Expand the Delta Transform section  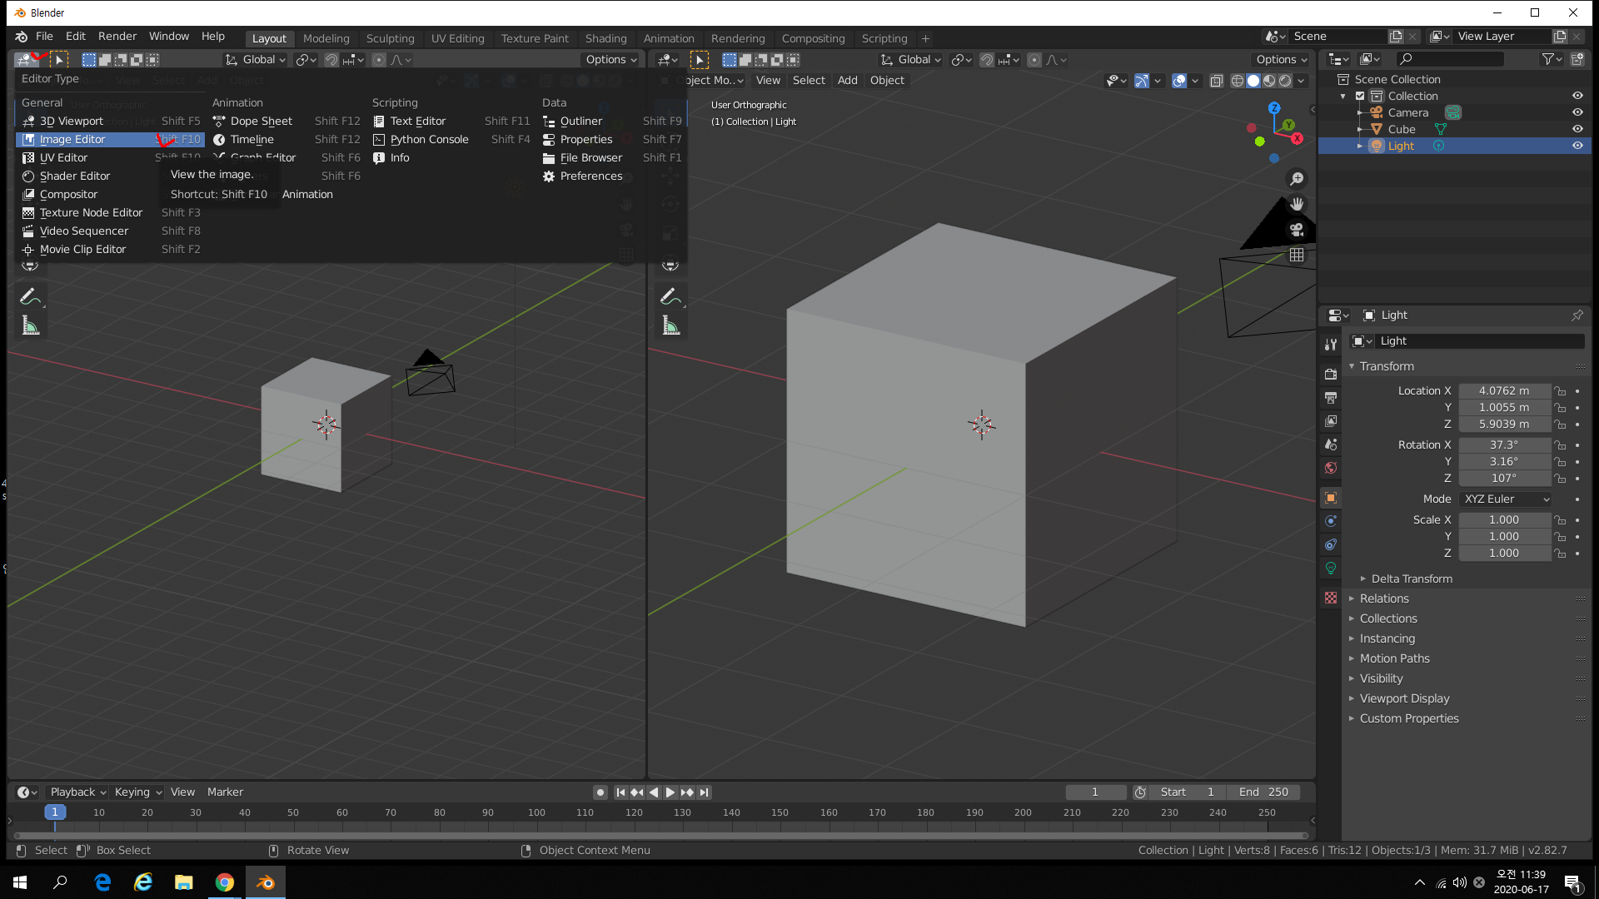(1411, 579)
